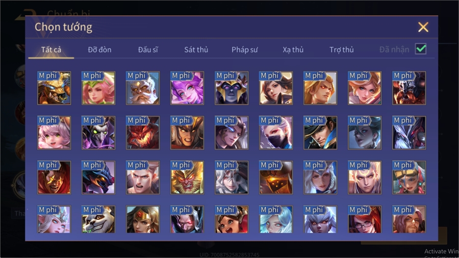459x258 pixels.
Task: Select the Wonder Woman hero portrait
Action: (143, 219)
